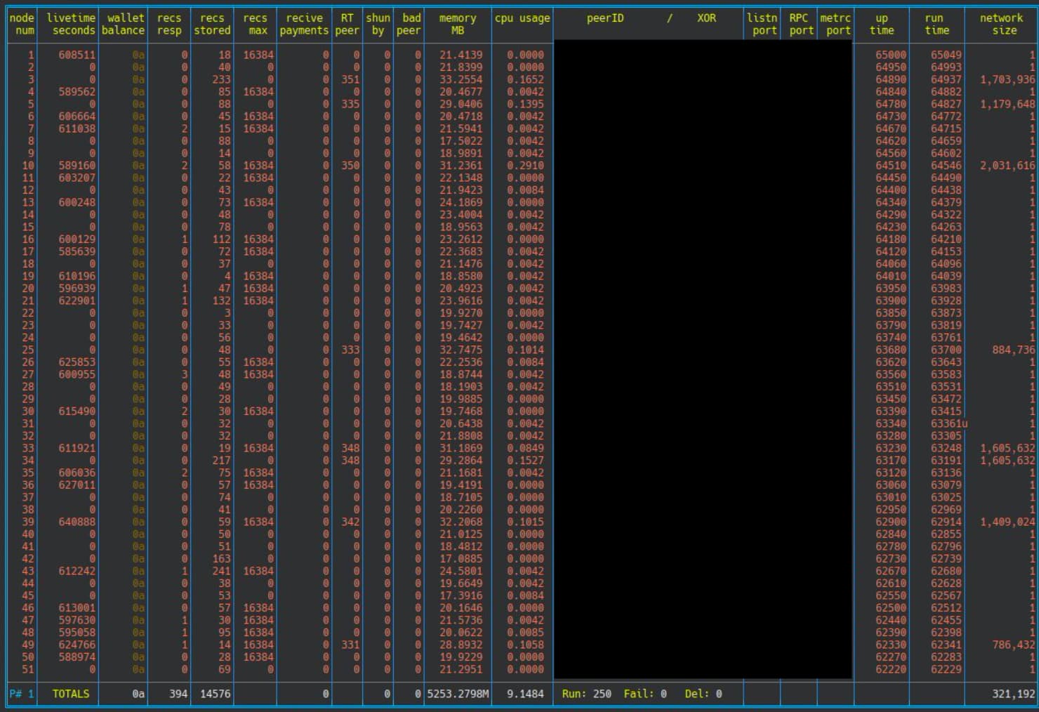Image resolution: width=1039 pixels, height=712 pixels.
Task: Click the 'RPC port' column header
Action: 801,24
